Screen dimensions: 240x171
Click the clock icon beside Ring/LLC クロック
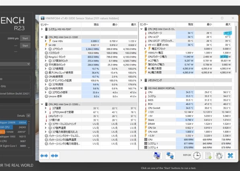coord(46,57)
